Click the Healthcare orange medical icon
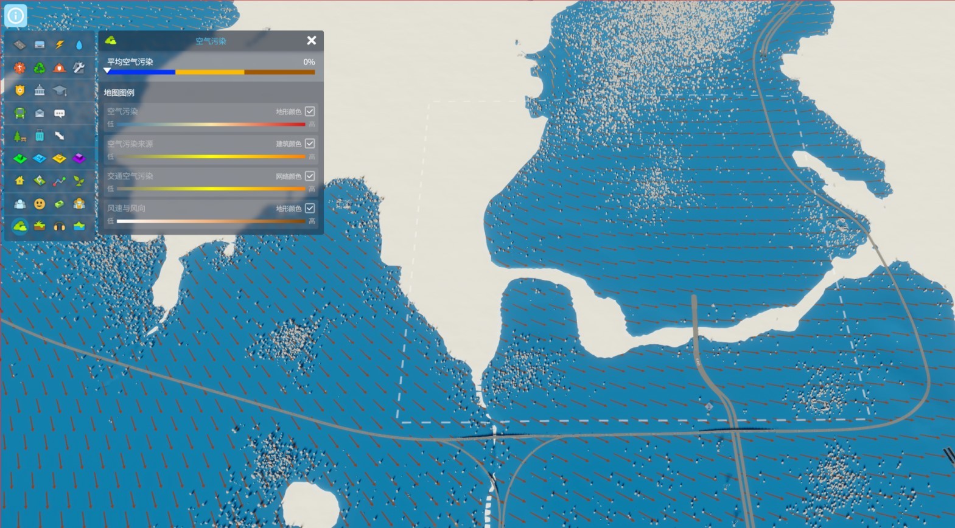 tap(19, 68)
